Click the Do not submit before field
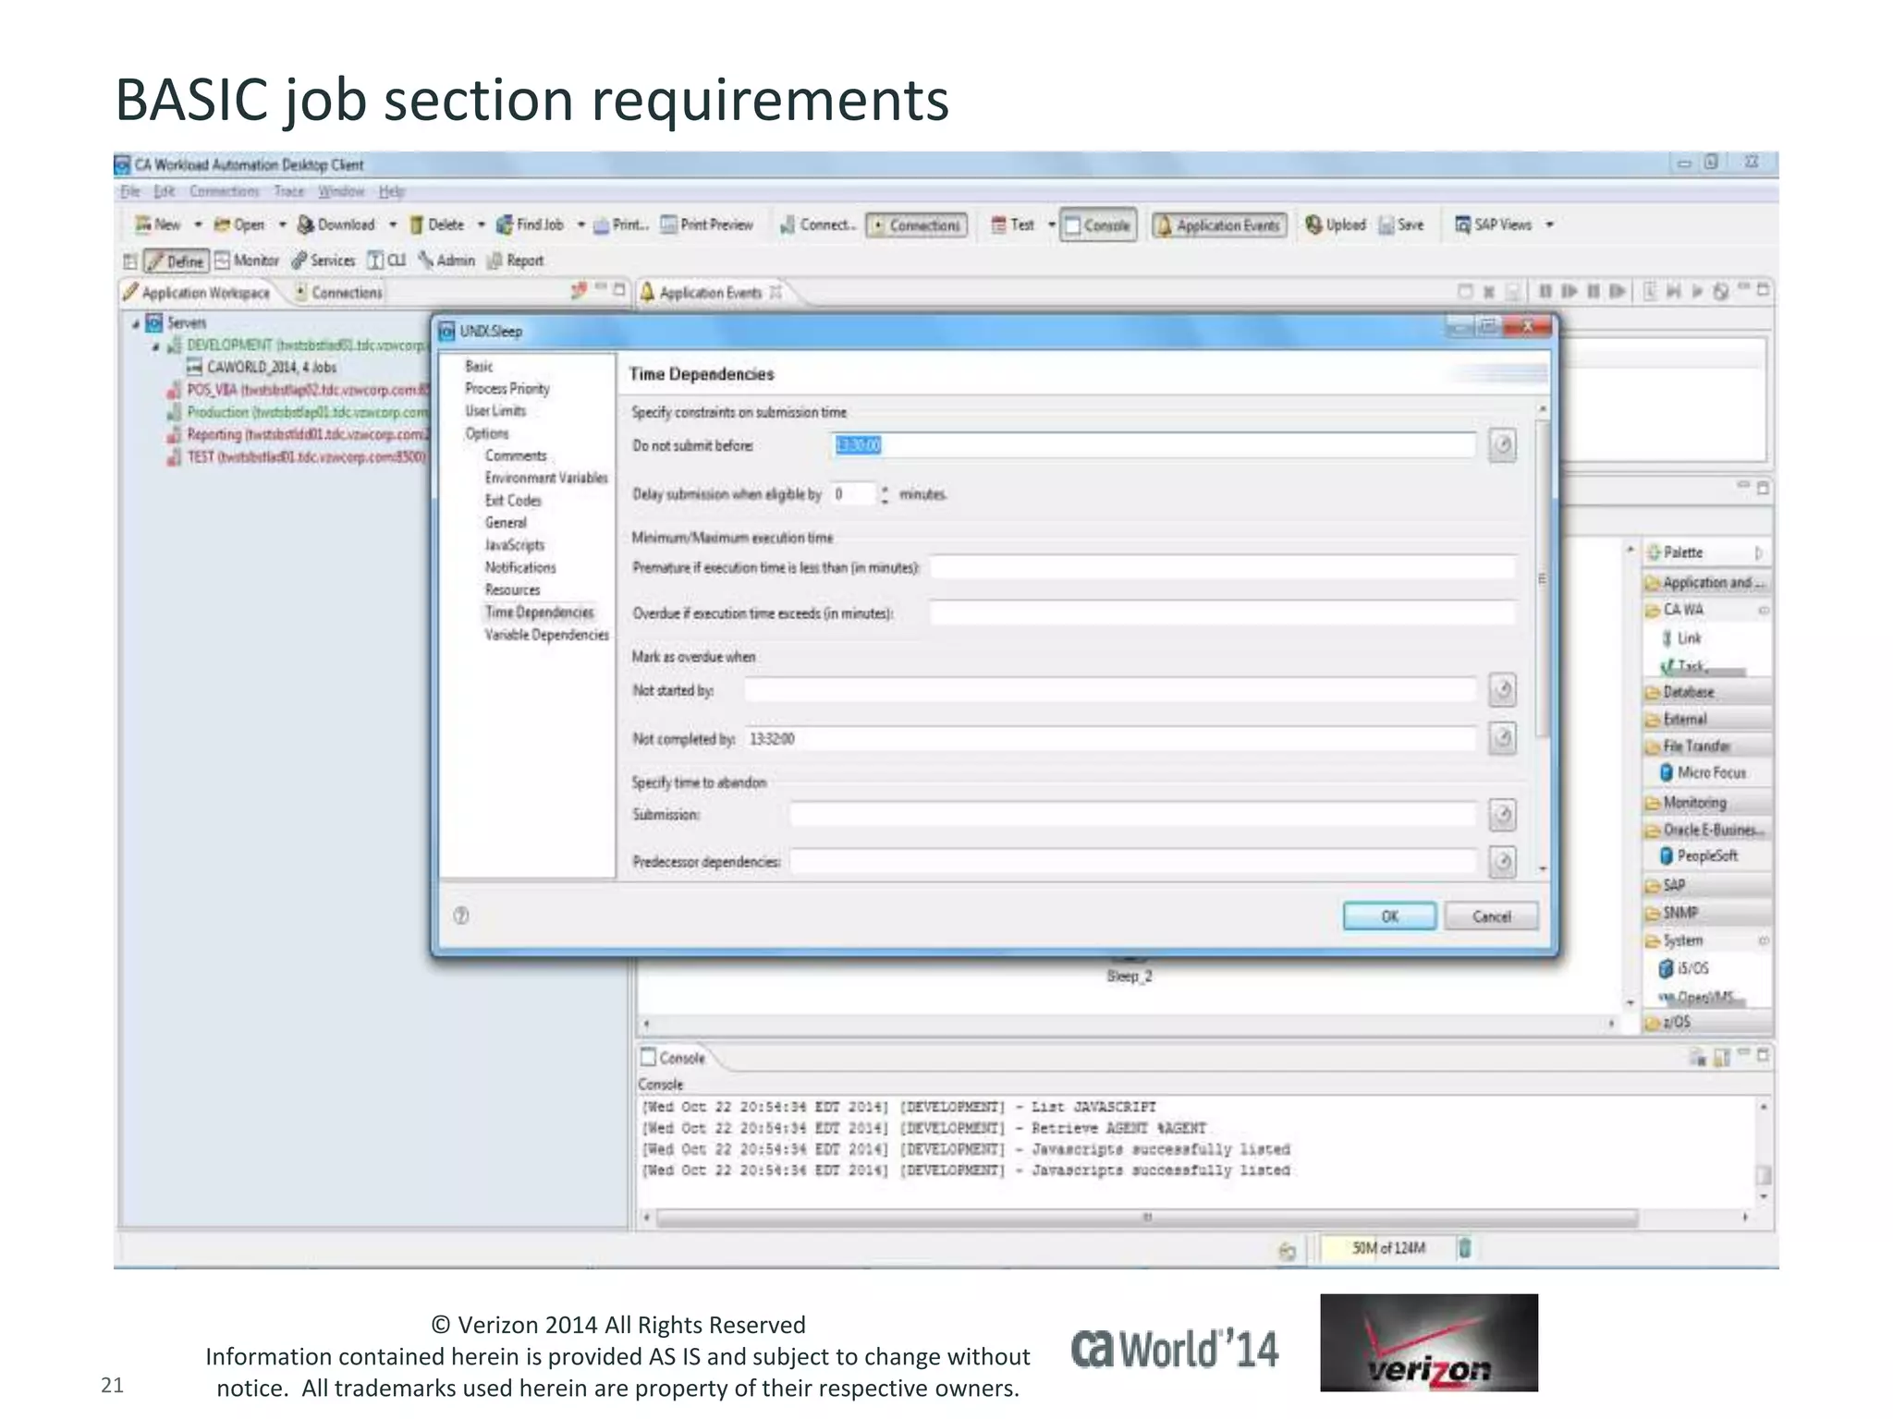Viewport: 1893px width, 1419px height. coord(1154,445)
